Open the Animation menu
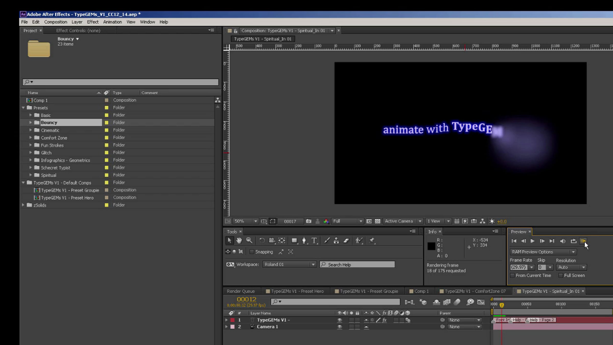Viewport: 613px width, 345px height. [x=112, y=22]
